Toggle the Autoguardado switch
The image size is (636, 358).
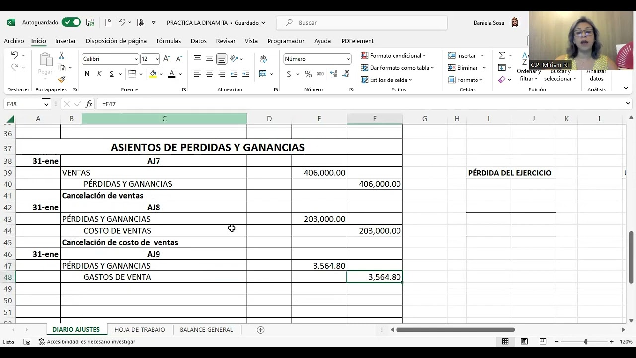[71, 22]
